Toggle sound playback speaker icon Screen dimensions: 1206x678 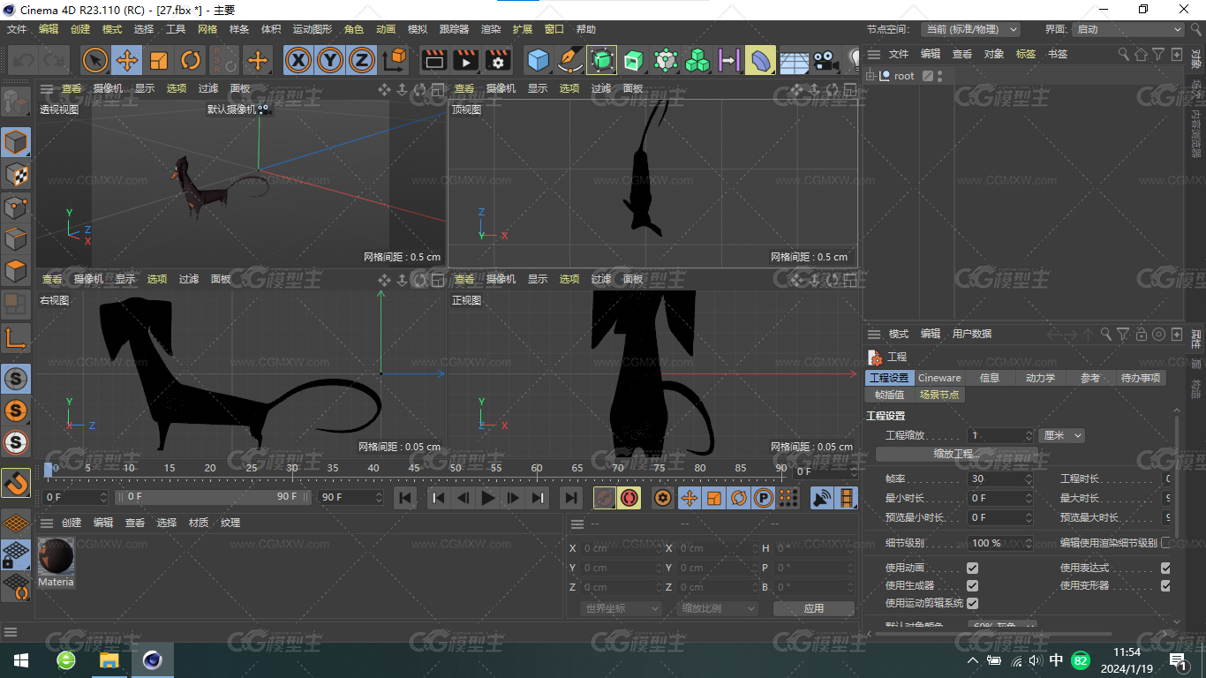822,498
